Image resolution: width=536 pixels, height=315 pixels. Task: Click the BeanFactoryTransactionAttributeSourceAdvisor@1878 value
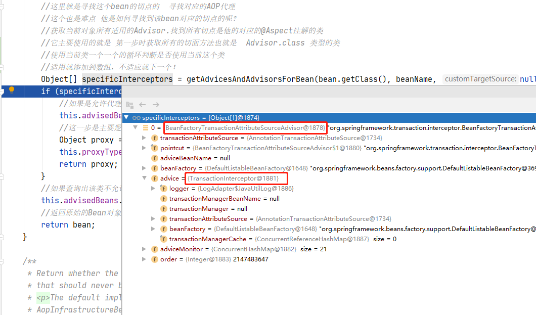click(245, 128)
